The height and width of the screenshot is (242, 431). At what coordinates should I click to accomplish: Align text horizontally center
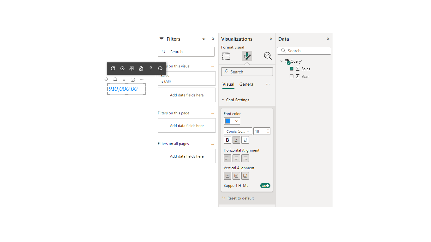tap(236, 158)
